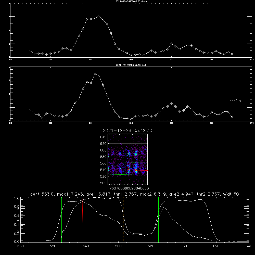
Task: Click the "540" label on bottom profile axis
Action: point(86,246)
